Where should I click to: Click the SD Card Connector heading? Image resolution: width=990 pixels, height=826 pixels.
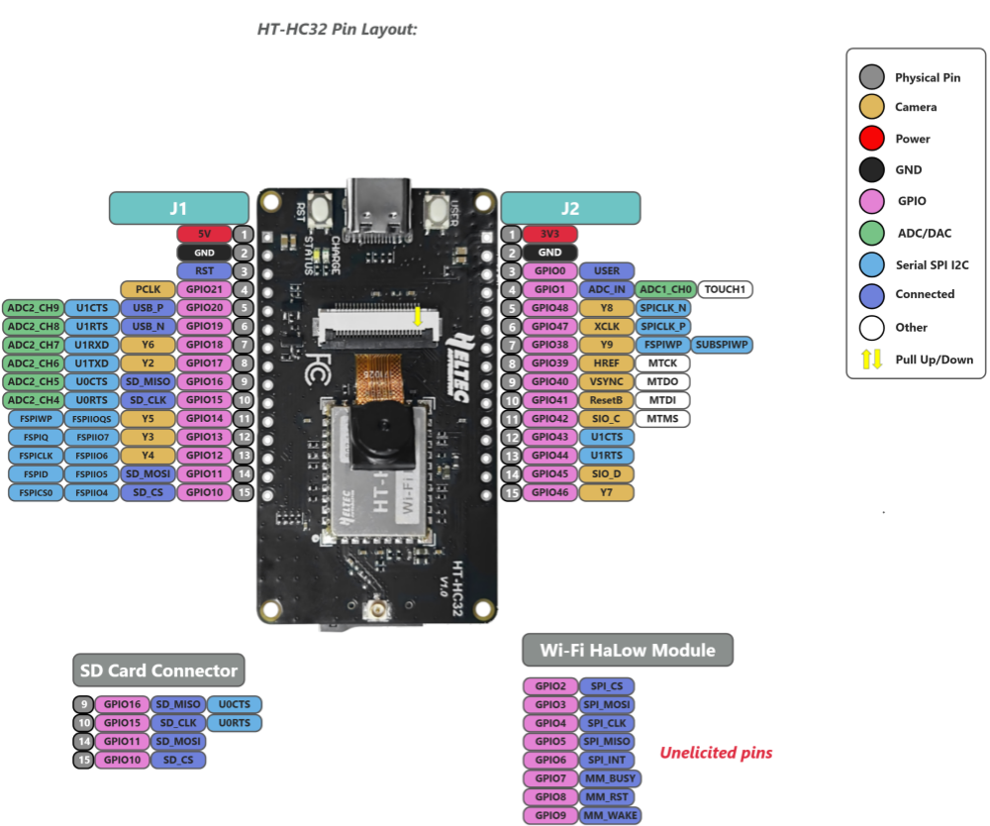click(x=158, y=671)
